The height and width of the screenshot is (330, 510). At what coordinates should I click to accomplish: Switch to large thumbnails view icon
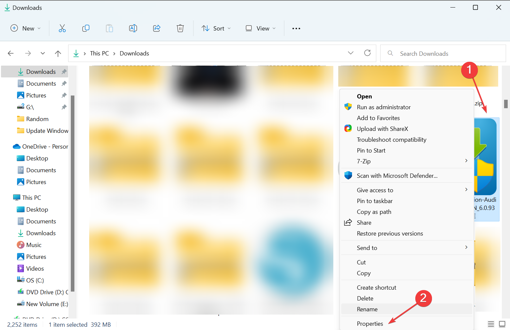point(502,324)
